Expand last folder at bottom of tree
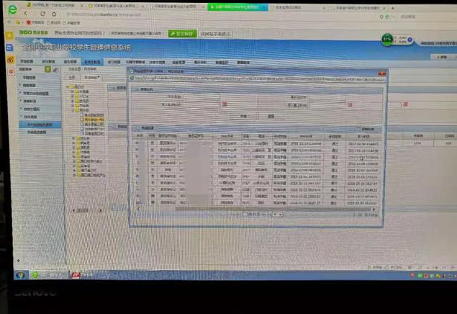Viewport: 457px width, 314px height. [x=74, y=175]
